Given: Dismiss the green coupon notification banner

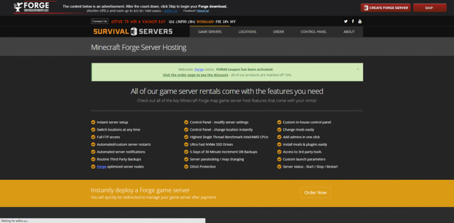Looking at the screenshot, I should pos(358,69).
